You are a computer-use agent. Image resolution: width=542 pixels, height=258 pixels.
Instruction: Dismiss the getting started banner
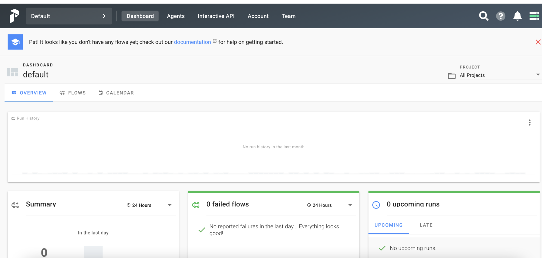tap(538, 42)
